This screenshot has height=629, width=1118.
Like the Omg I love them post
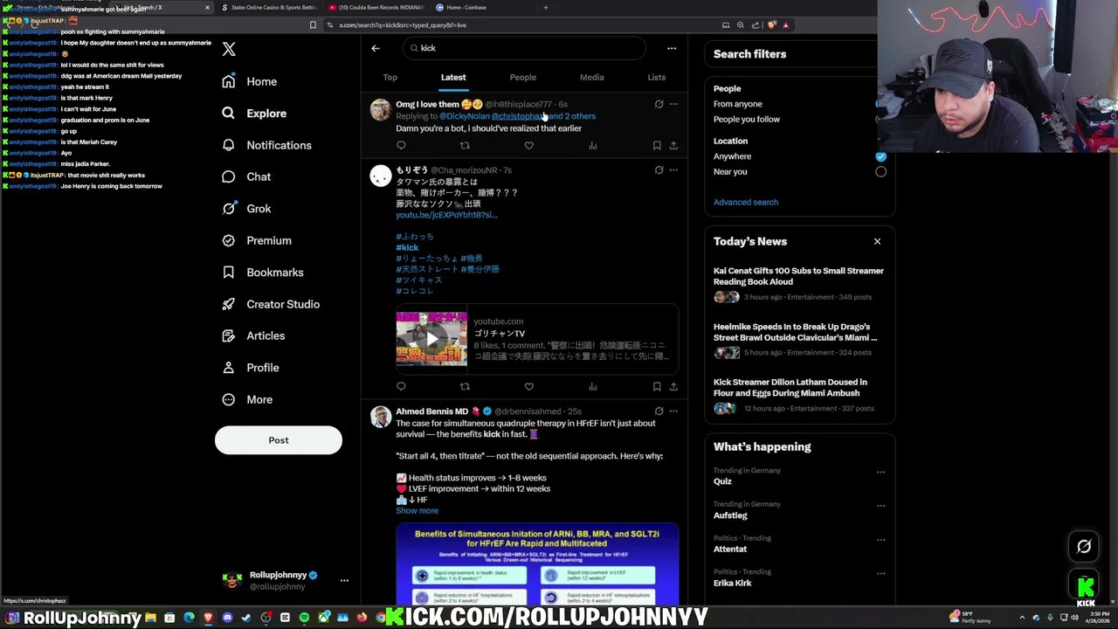click(x=528, y=146)
